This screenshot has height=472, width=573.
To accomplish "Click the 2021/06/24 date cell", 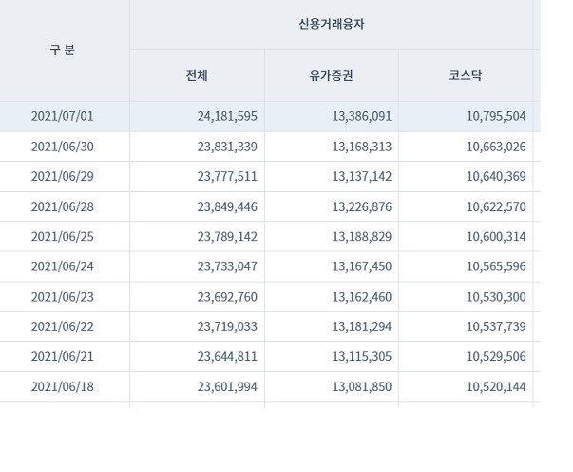I will [63, 266].
